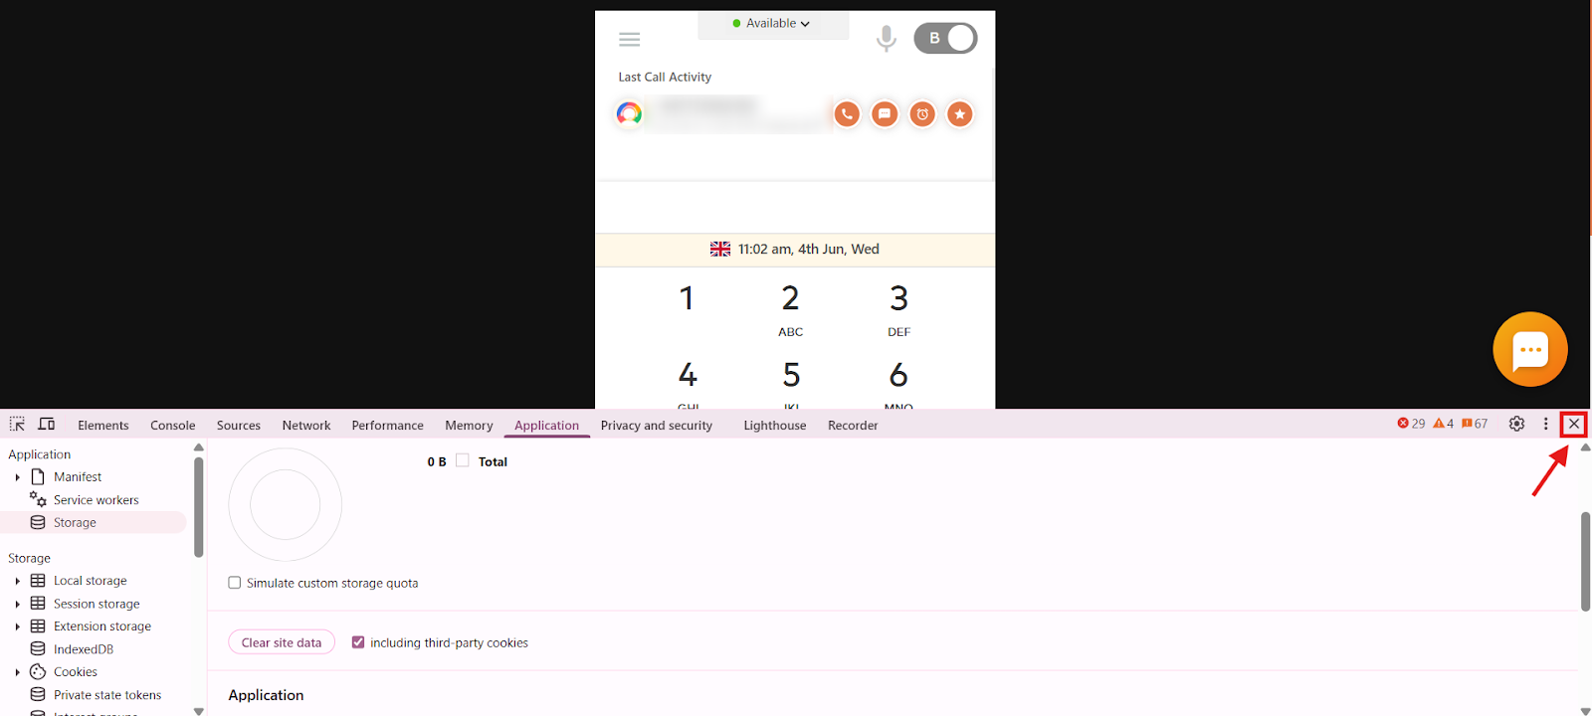This screenshot has width=1592, height=716.
Task: Click the issues count 67 indicator
Action: (1475, 424)
